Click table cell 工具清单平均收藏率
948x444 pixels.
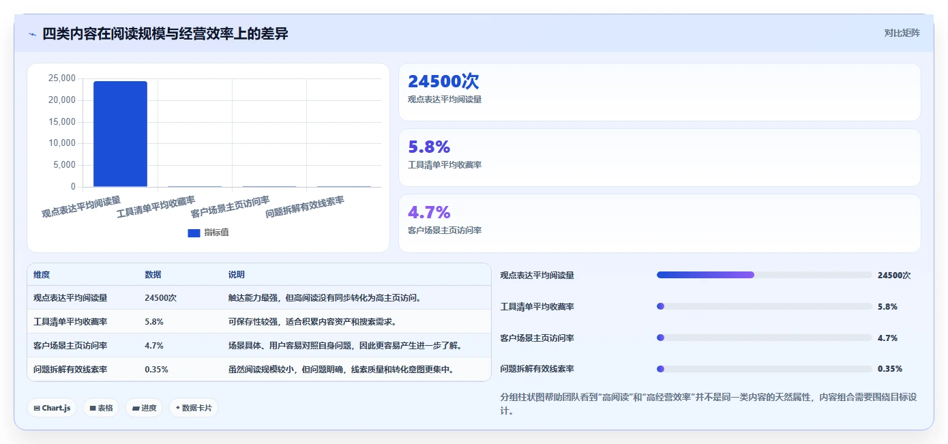[x=70, y=322]
